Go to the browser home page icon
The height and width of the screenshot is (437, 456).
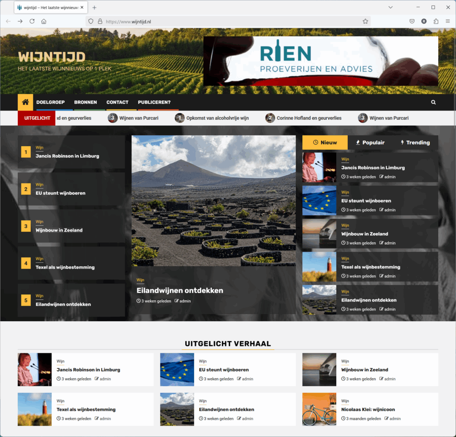(44, 21)
